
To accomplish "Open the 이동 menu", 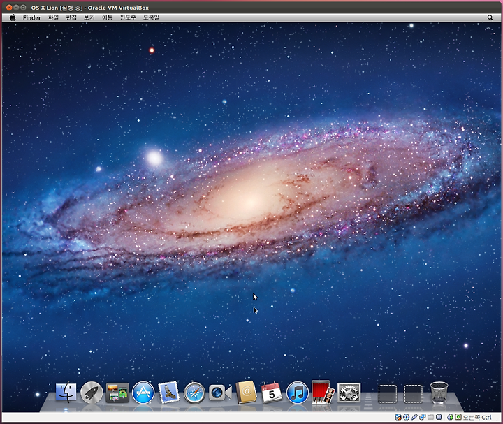I will tap(107, 17).
